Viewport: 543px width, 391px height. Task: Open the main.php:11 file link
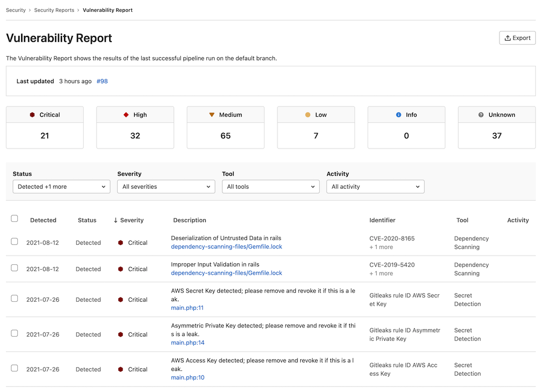[187, 307]
